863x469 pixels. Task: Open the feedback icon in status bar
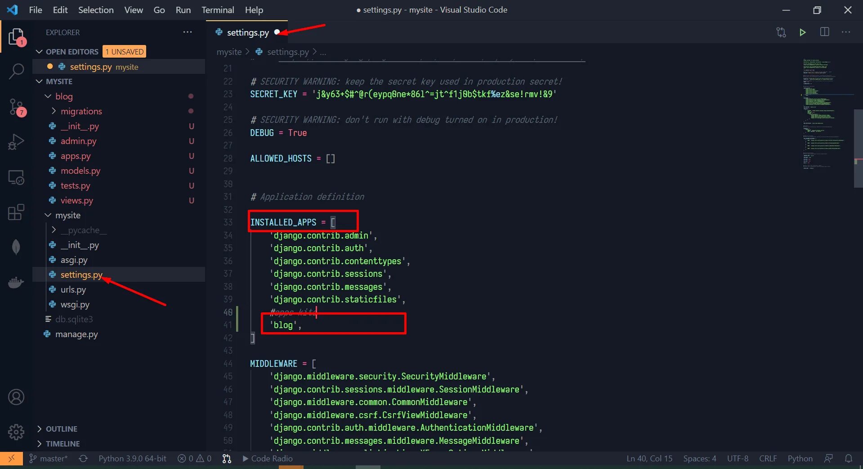(x=828, y=458)
